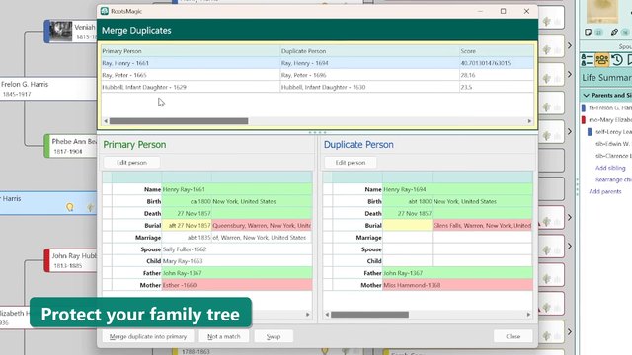Screen dimensions: 632x355
Task: Click the Add sibling link
Action: [x=610, y=168]
